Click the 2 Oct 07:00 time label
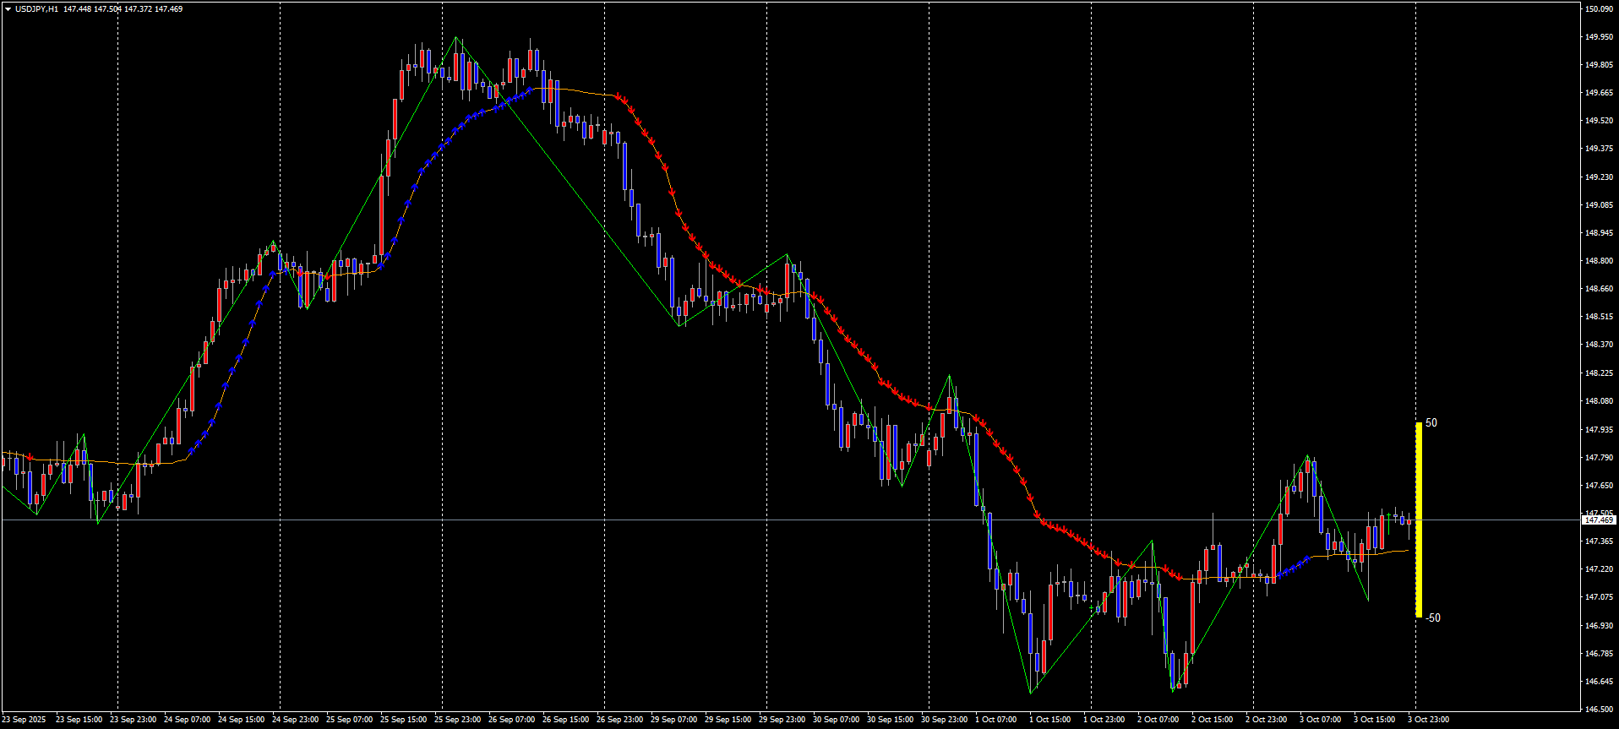Screen dimensions: 1619x729 1158,720
